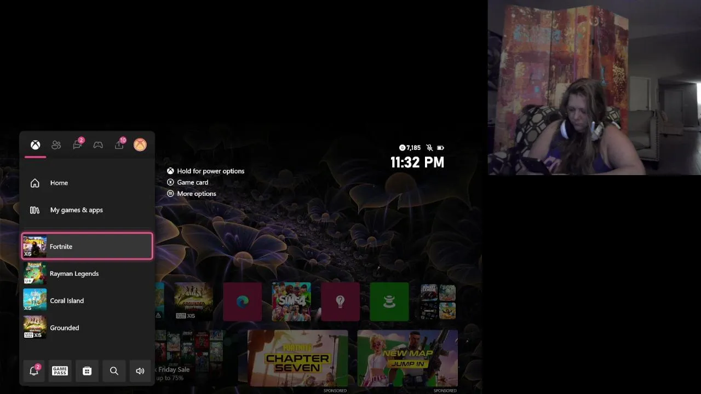Open Game Pass button in guide
The height and width of the screenshot is (394, 701).
(x=60, y=371)
